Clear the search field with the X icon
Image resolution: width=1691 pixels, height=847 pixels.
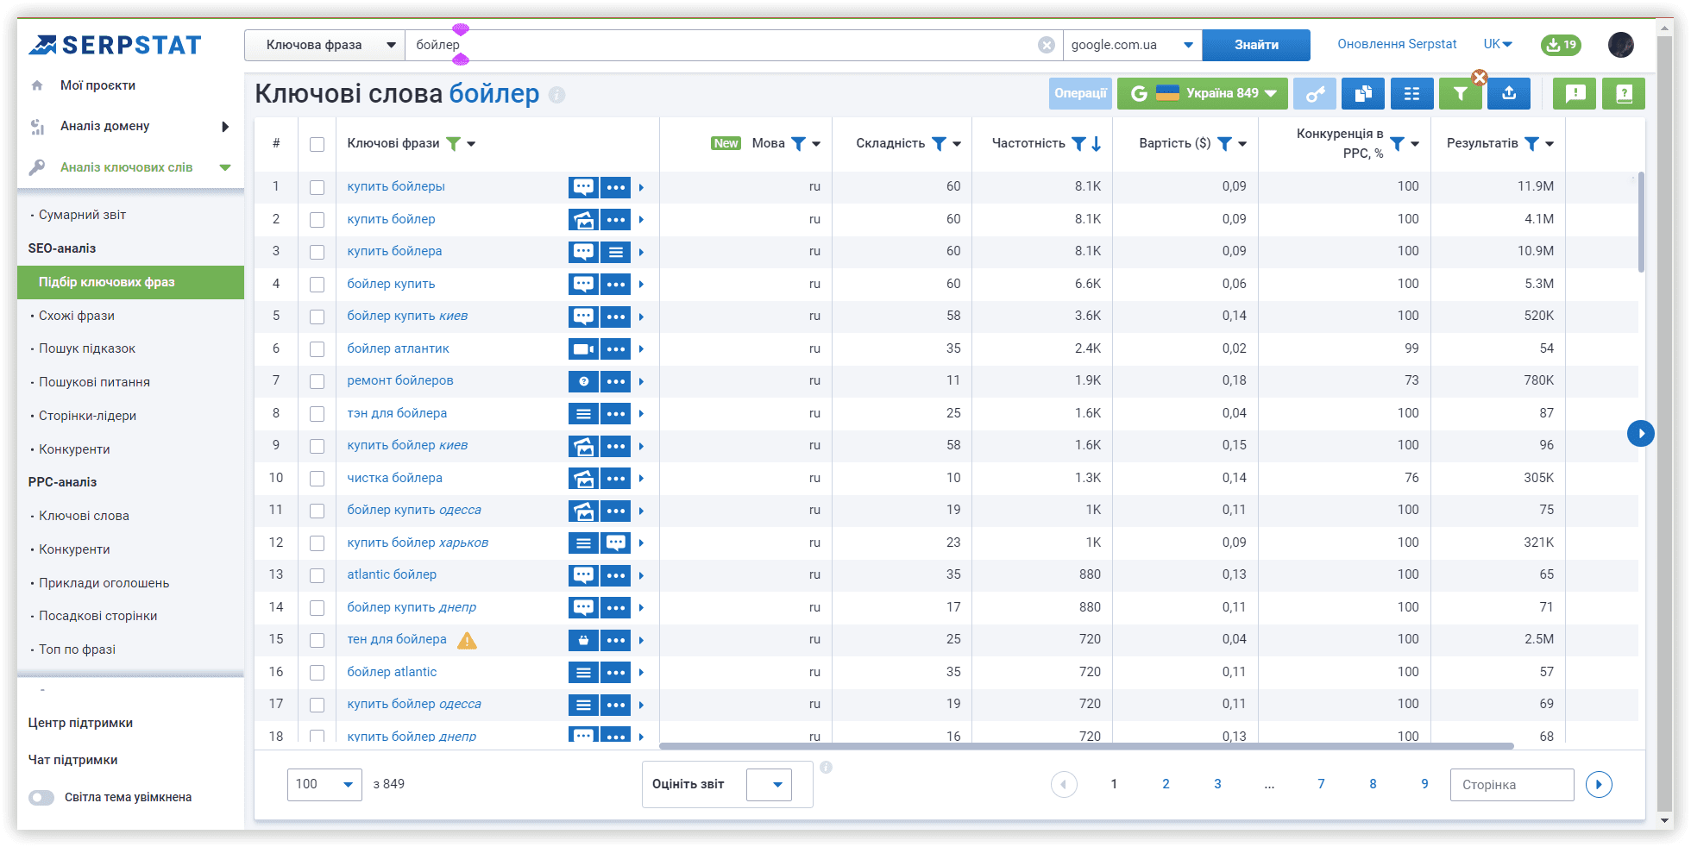pos(1047,45)
